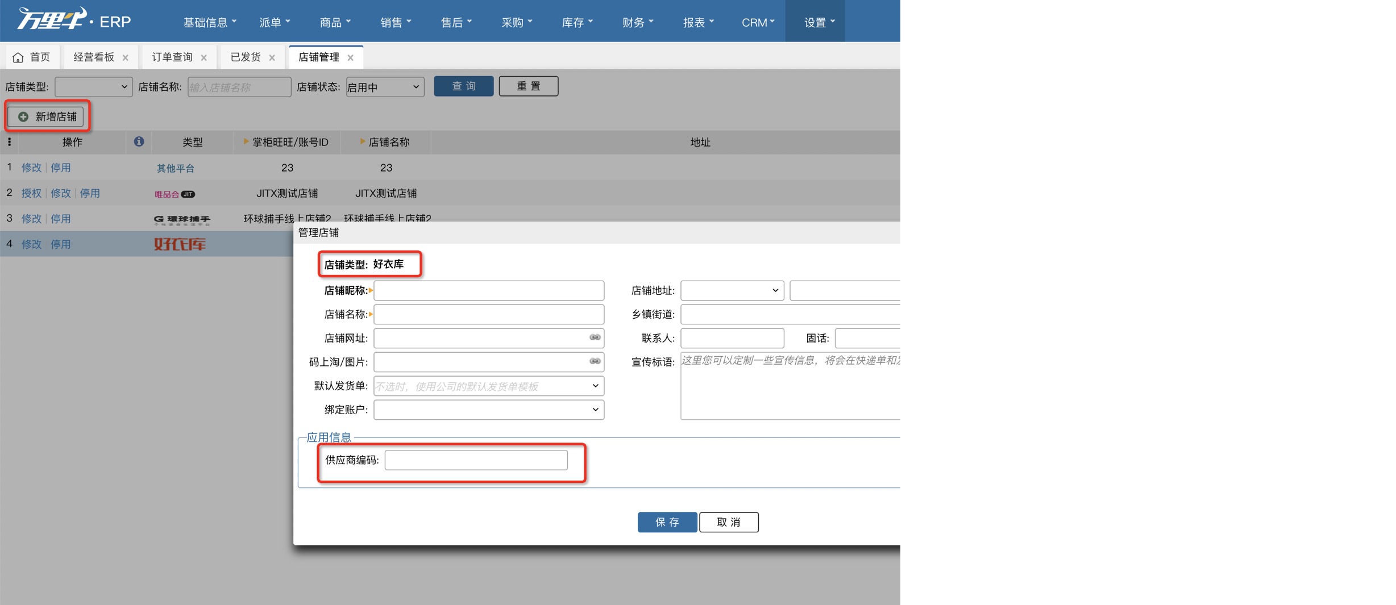Screen dimensions: 1396x605
Task: Click 停用 link in row 2
Action: [x=90, y=193]
